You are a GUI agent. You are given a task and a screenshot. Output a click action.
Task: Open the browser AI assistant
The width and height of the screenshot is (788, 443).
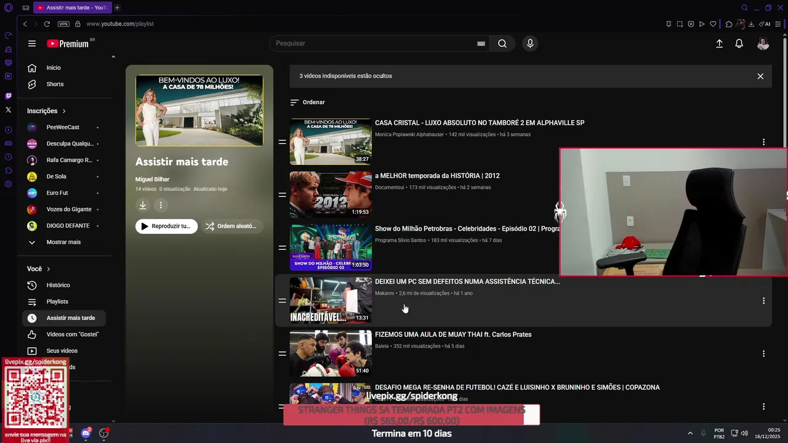pos(765,24)
